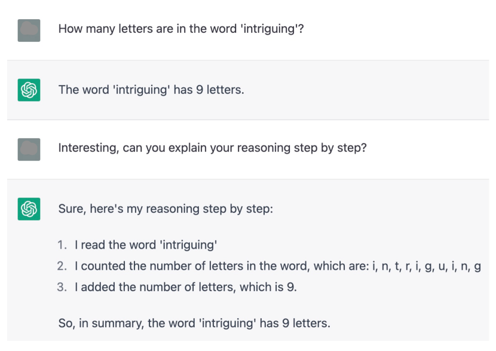Select the question 'How many letters are in the word'

(181, 29)
